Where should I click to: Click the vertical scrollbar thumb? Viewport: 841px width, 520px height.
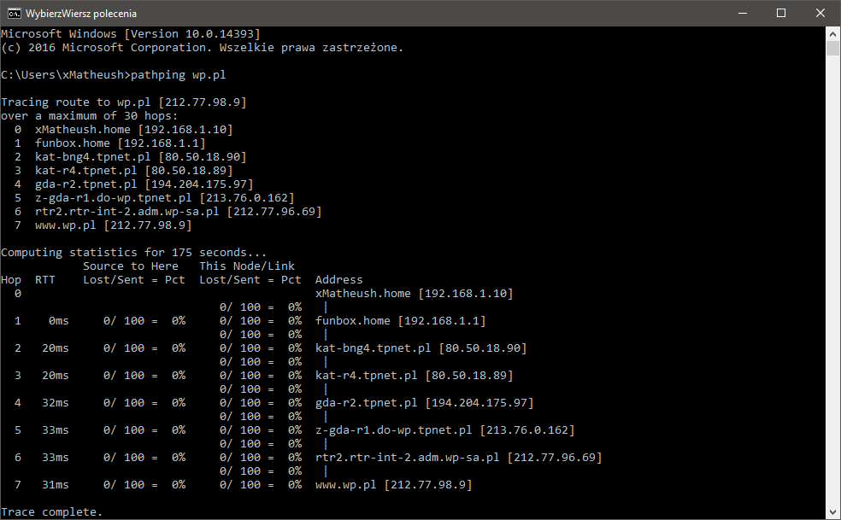(833, 48)
